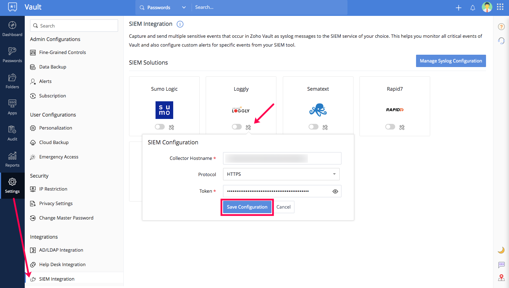Expand the Protocol HTTPS dropdown
This screenshot has width=509, height=288.
281,174
